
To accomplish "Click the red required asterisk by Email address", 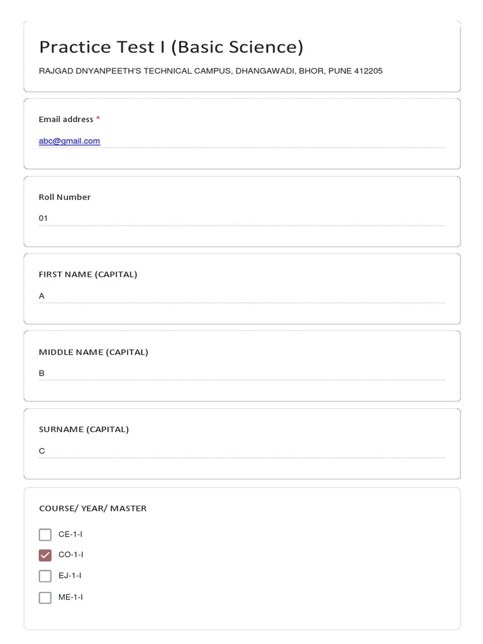I will point(98,119).
